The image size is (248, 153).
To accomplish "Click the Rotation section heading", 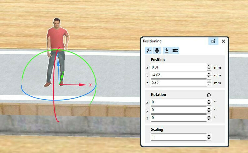I will (x=158, y=95).
